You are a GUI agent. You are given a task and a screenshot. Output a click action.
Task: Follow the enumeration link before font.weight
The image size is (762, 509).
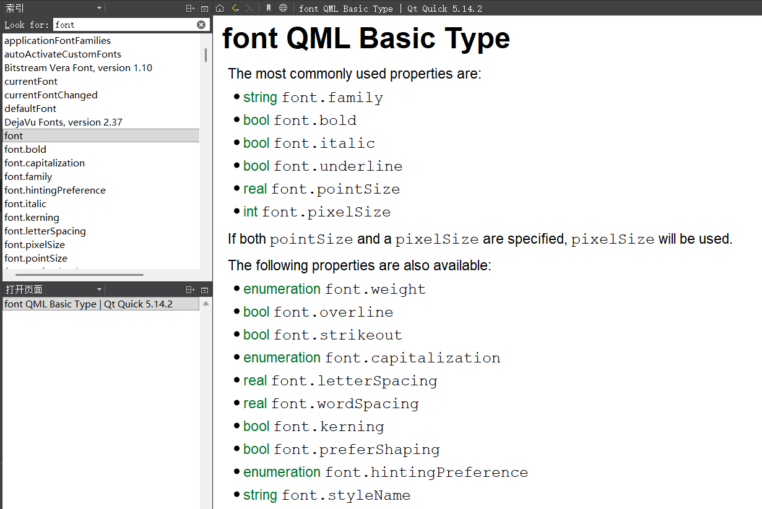(282, 289)
